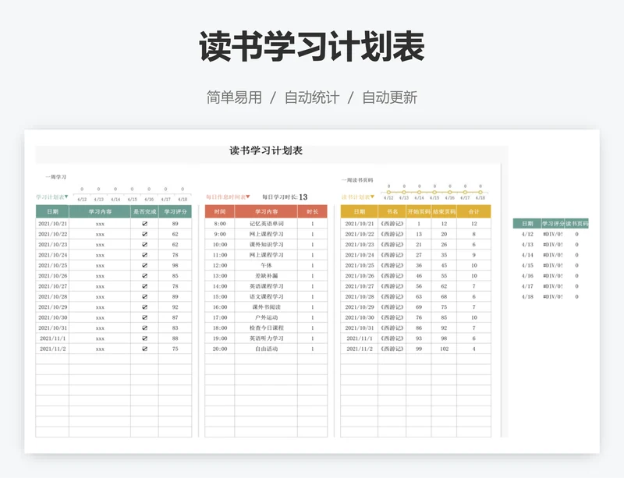Open the 每日作息时间表 dropdown triangle

pos(248,197)
